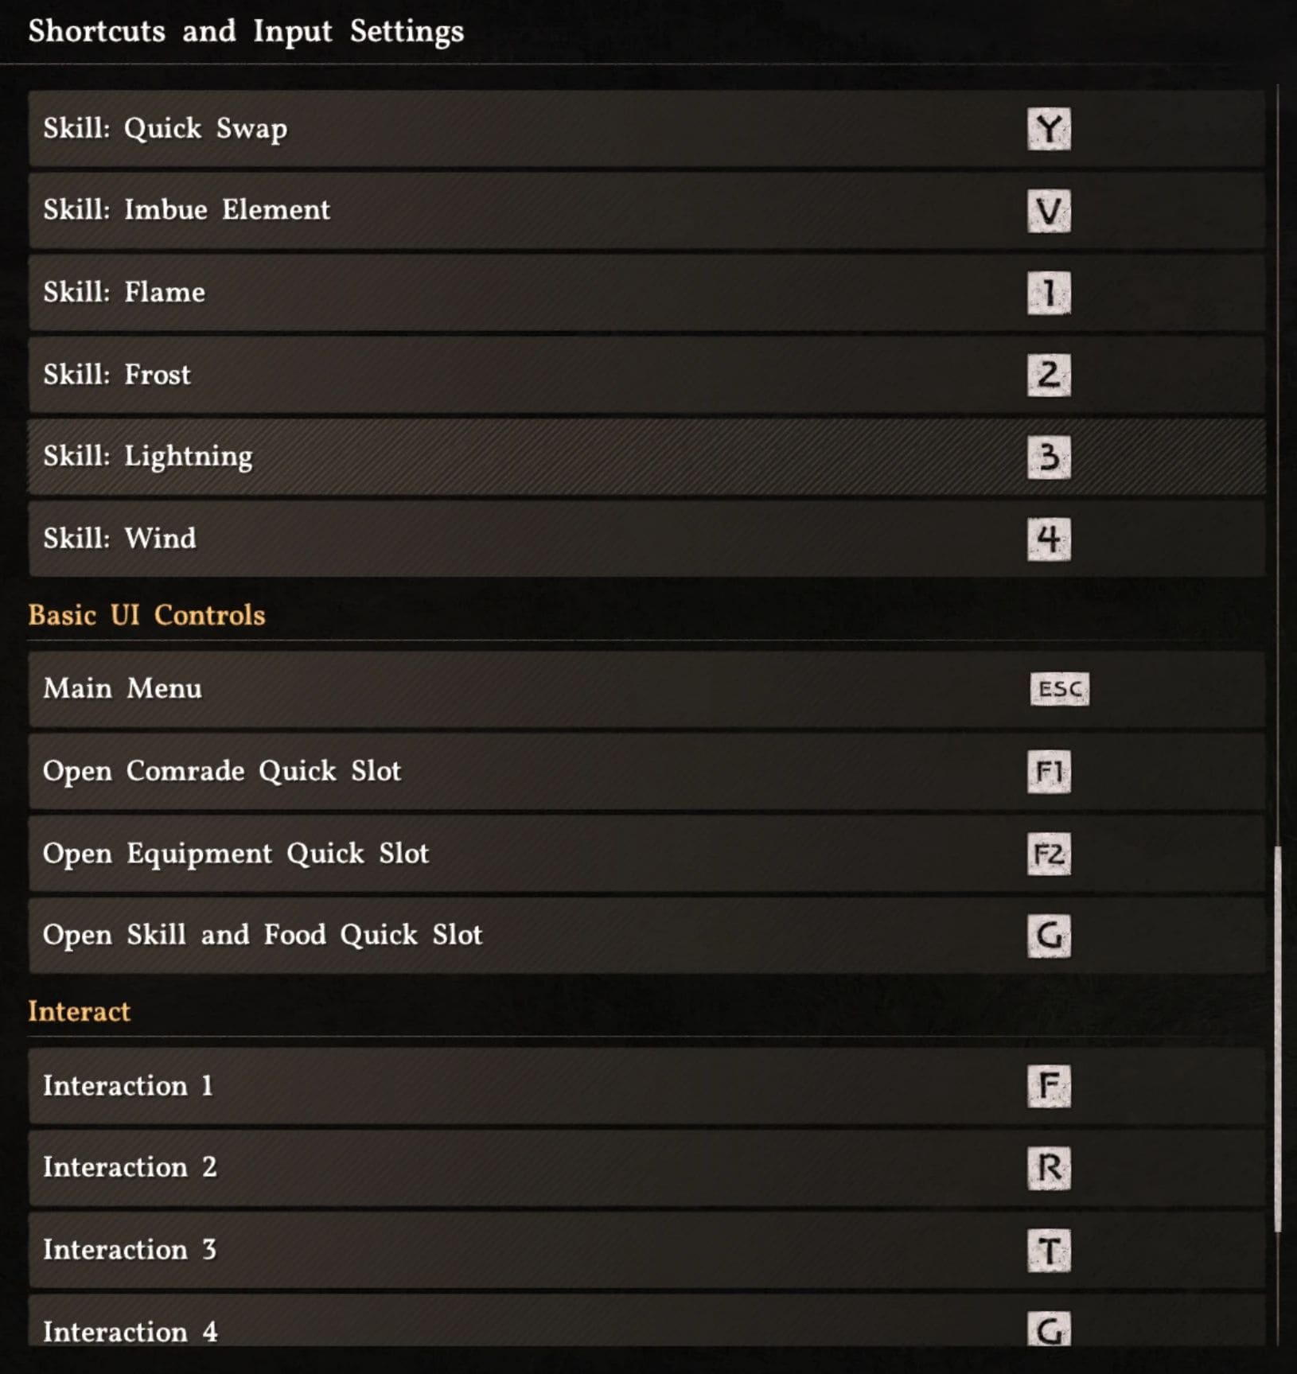This screenshot has height=1374, width=1297.
Task: Click the F key icon for Interaction 1
Action: point(1049,1086)
